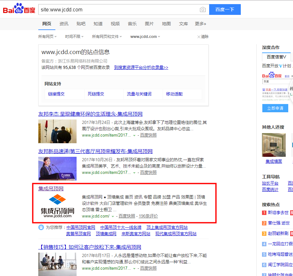Click the paw icon beside 为您推荐

point(41,227)
